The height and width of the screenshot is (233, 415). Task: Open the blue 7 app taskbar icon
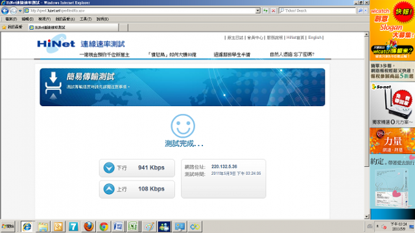[73, 227]
